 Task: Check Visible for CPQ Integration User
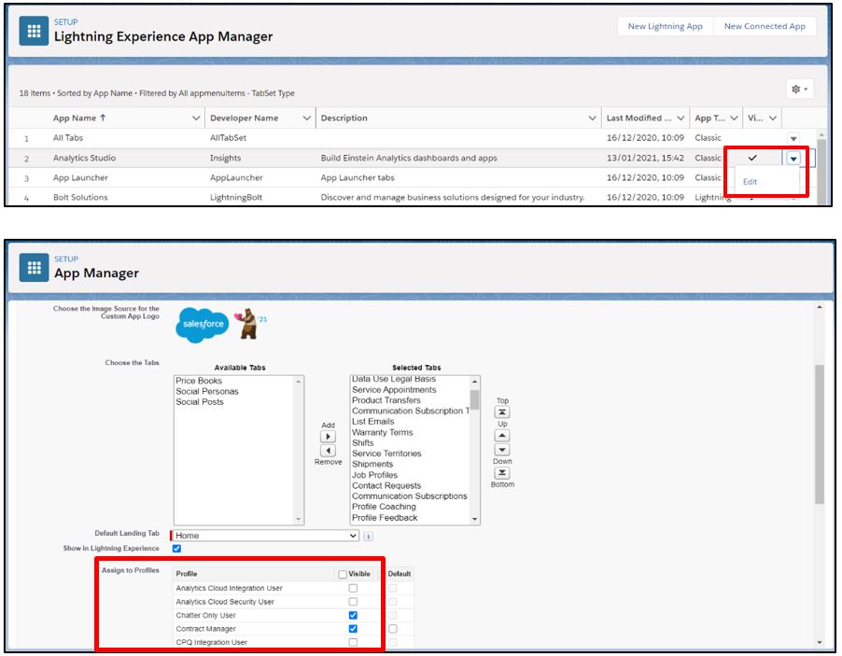pyautogui.click(x=353, y=642)
